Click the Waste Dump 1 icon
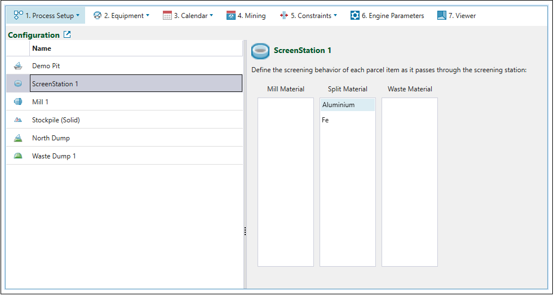 pyautogui.click(x=18, y=156)
